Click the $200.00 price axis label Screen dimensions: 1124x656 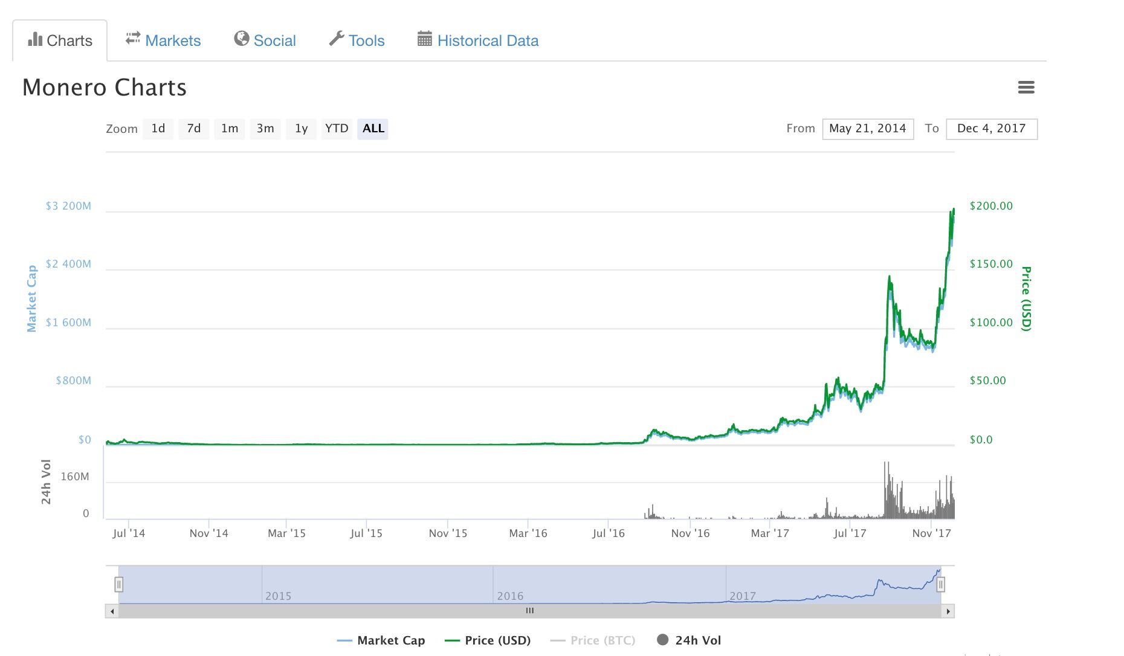tap(991, 206)
